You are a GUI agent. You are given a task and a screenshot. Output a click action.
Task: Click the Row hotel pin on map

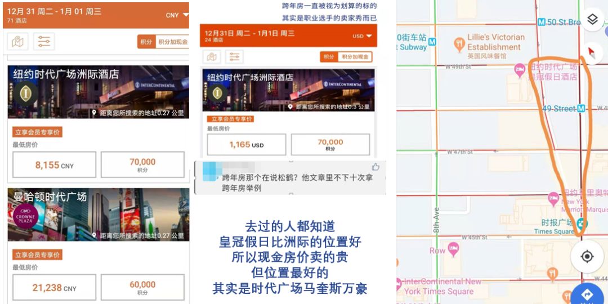[x=453, y=249]
